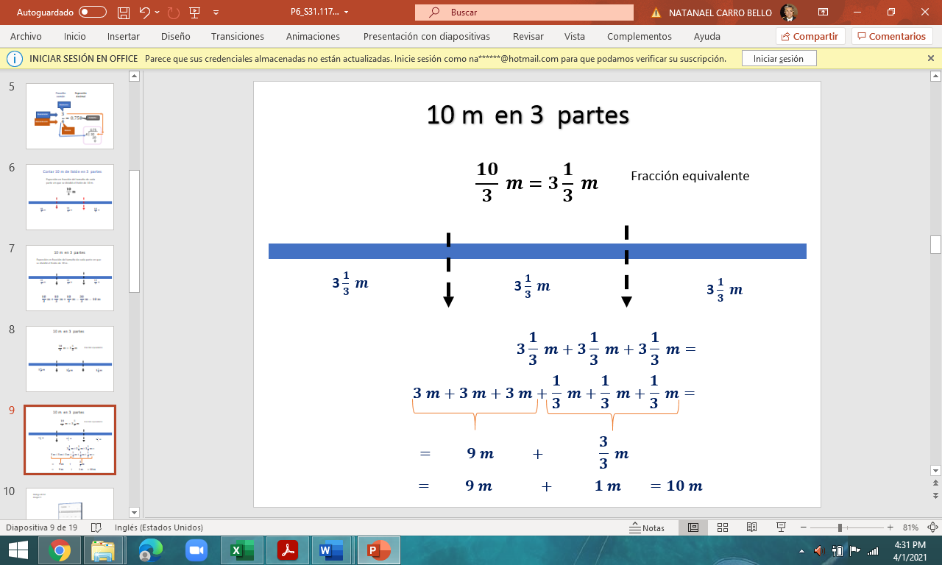Click the Iniciar sesión button
This screenshot has width=942, height=565.
pos(779,59)
